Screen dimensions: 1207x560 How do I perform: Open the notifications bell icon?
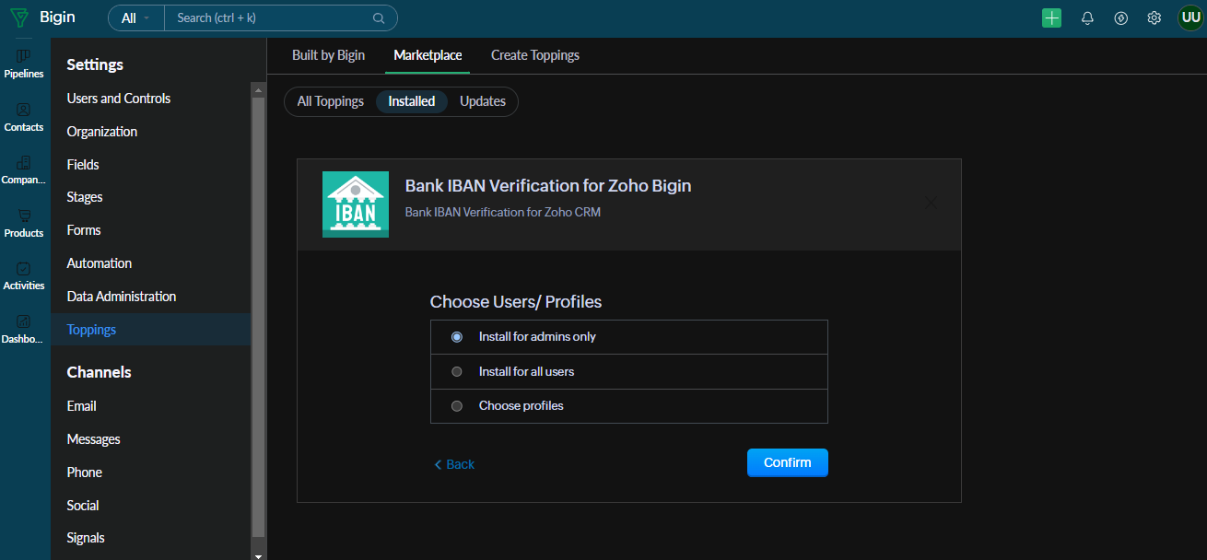[x=1087, y=17]
